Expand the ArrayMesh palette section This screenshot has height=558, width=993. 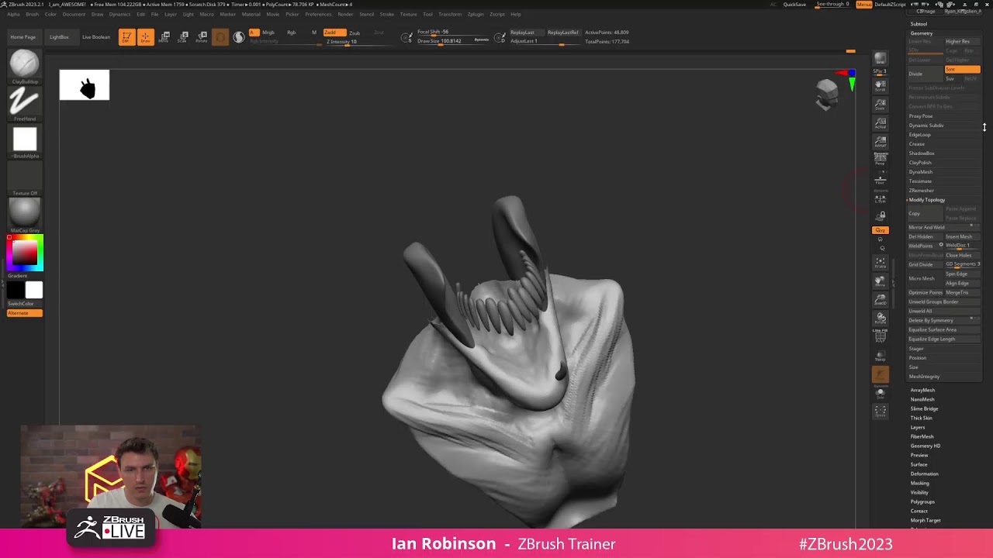click(x=922, y=390)
